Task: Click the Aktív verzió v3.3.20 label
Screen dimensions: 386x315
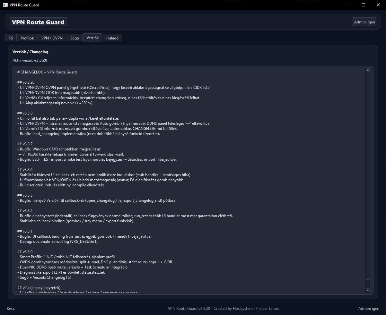Action: coord(30,60)
